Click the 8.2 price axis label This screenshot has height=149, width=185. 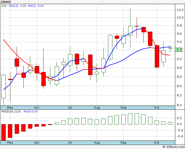179,96
